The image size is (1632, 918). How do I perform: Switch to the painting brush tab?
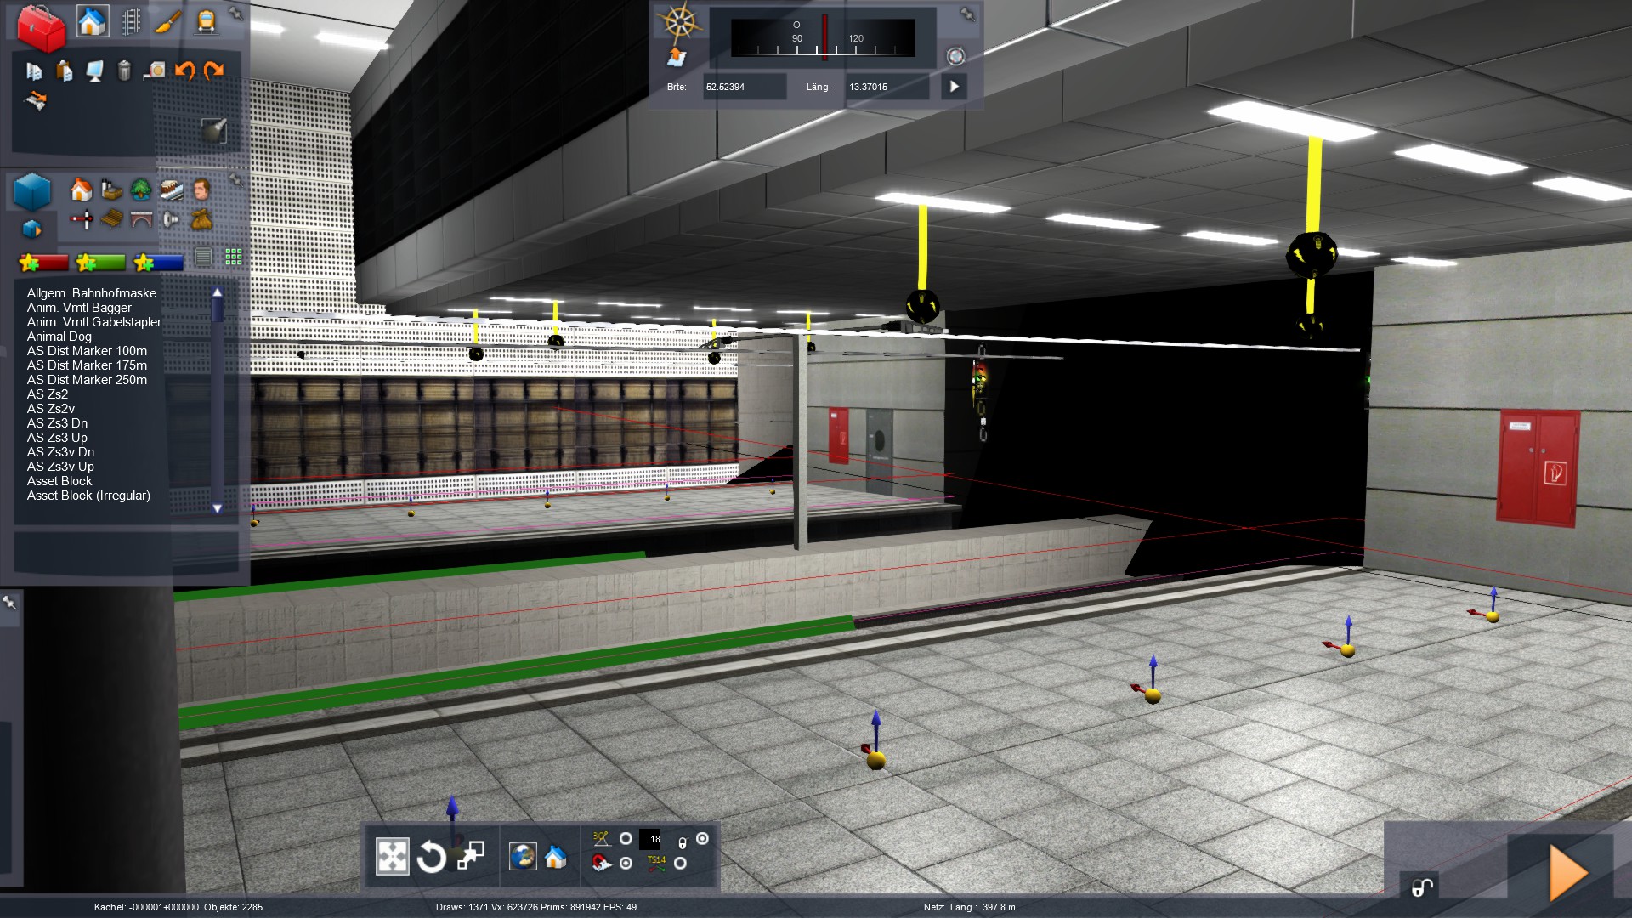click(x=168, y=22)
